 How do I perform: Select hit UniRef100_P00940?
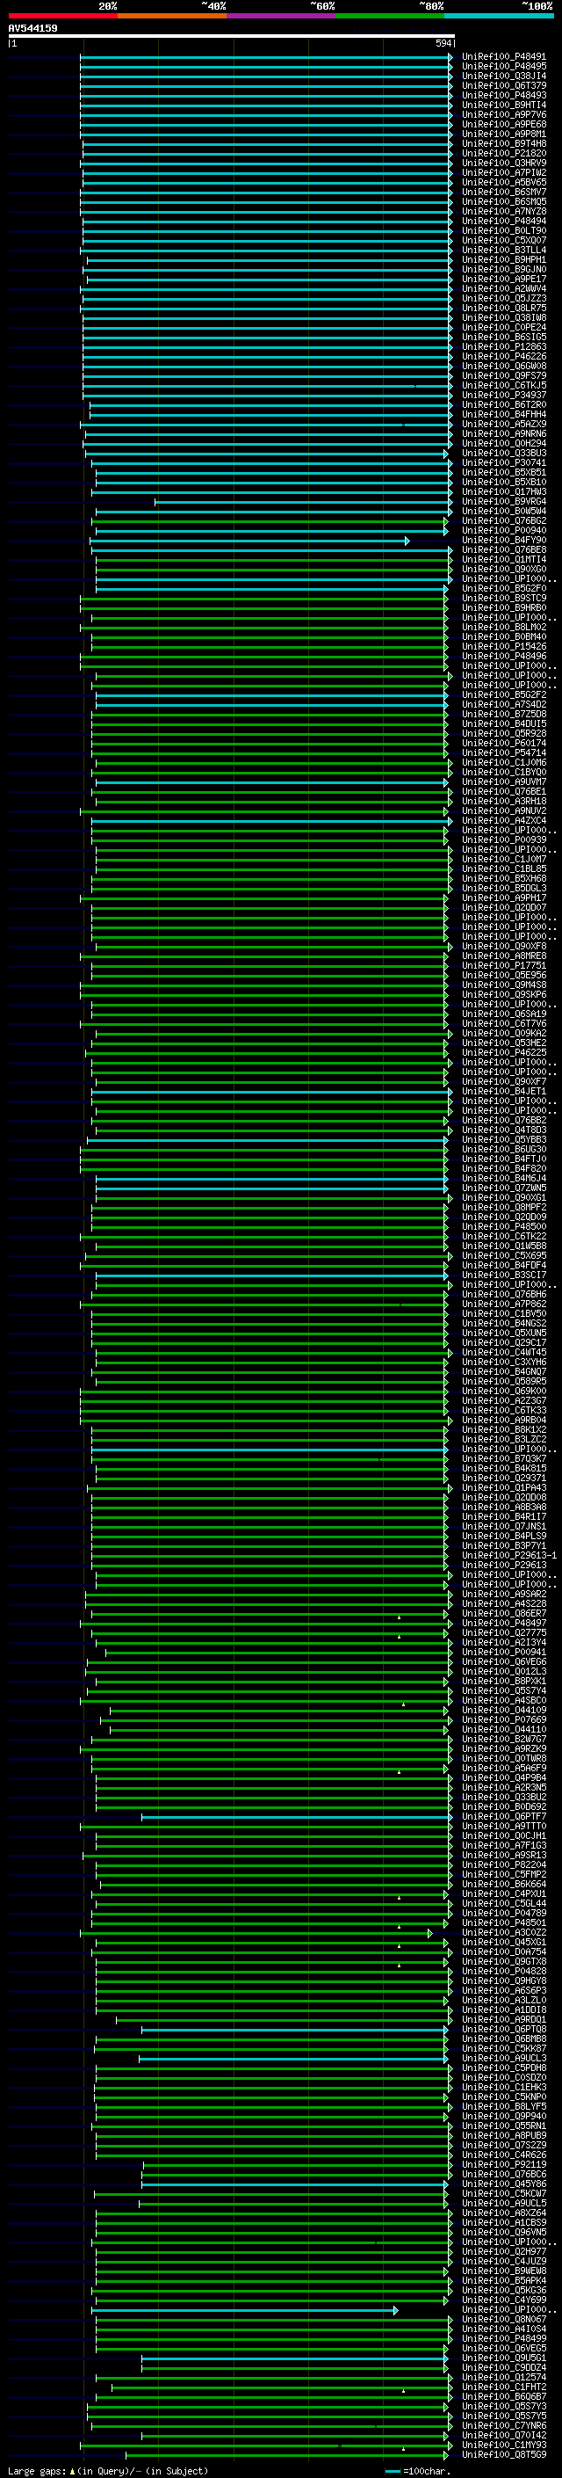tap(503, 530)
